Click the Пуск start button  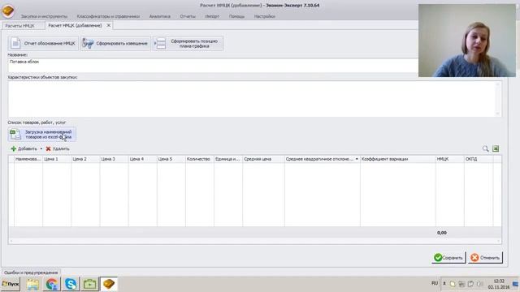click(11, 284)
